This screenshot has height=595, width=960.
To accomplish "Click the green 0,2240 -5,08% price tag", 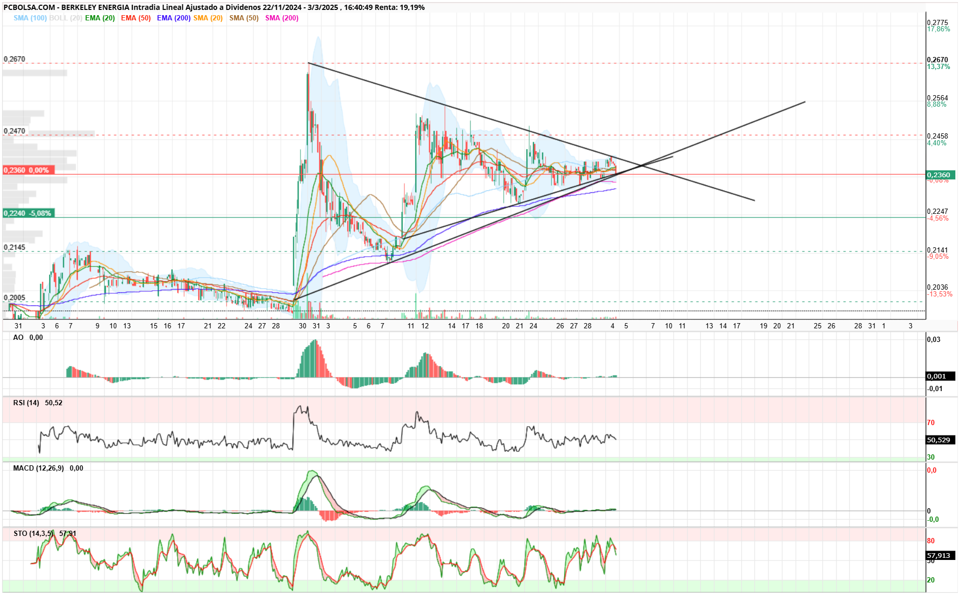I will [28, 213].
